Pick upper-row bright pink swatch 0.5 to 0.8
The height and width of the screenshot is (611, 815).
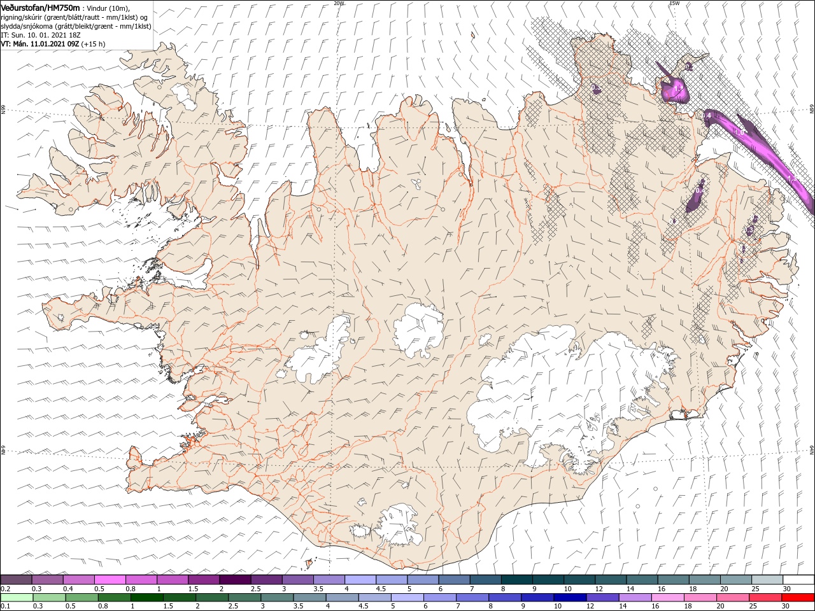click(110, 580)
